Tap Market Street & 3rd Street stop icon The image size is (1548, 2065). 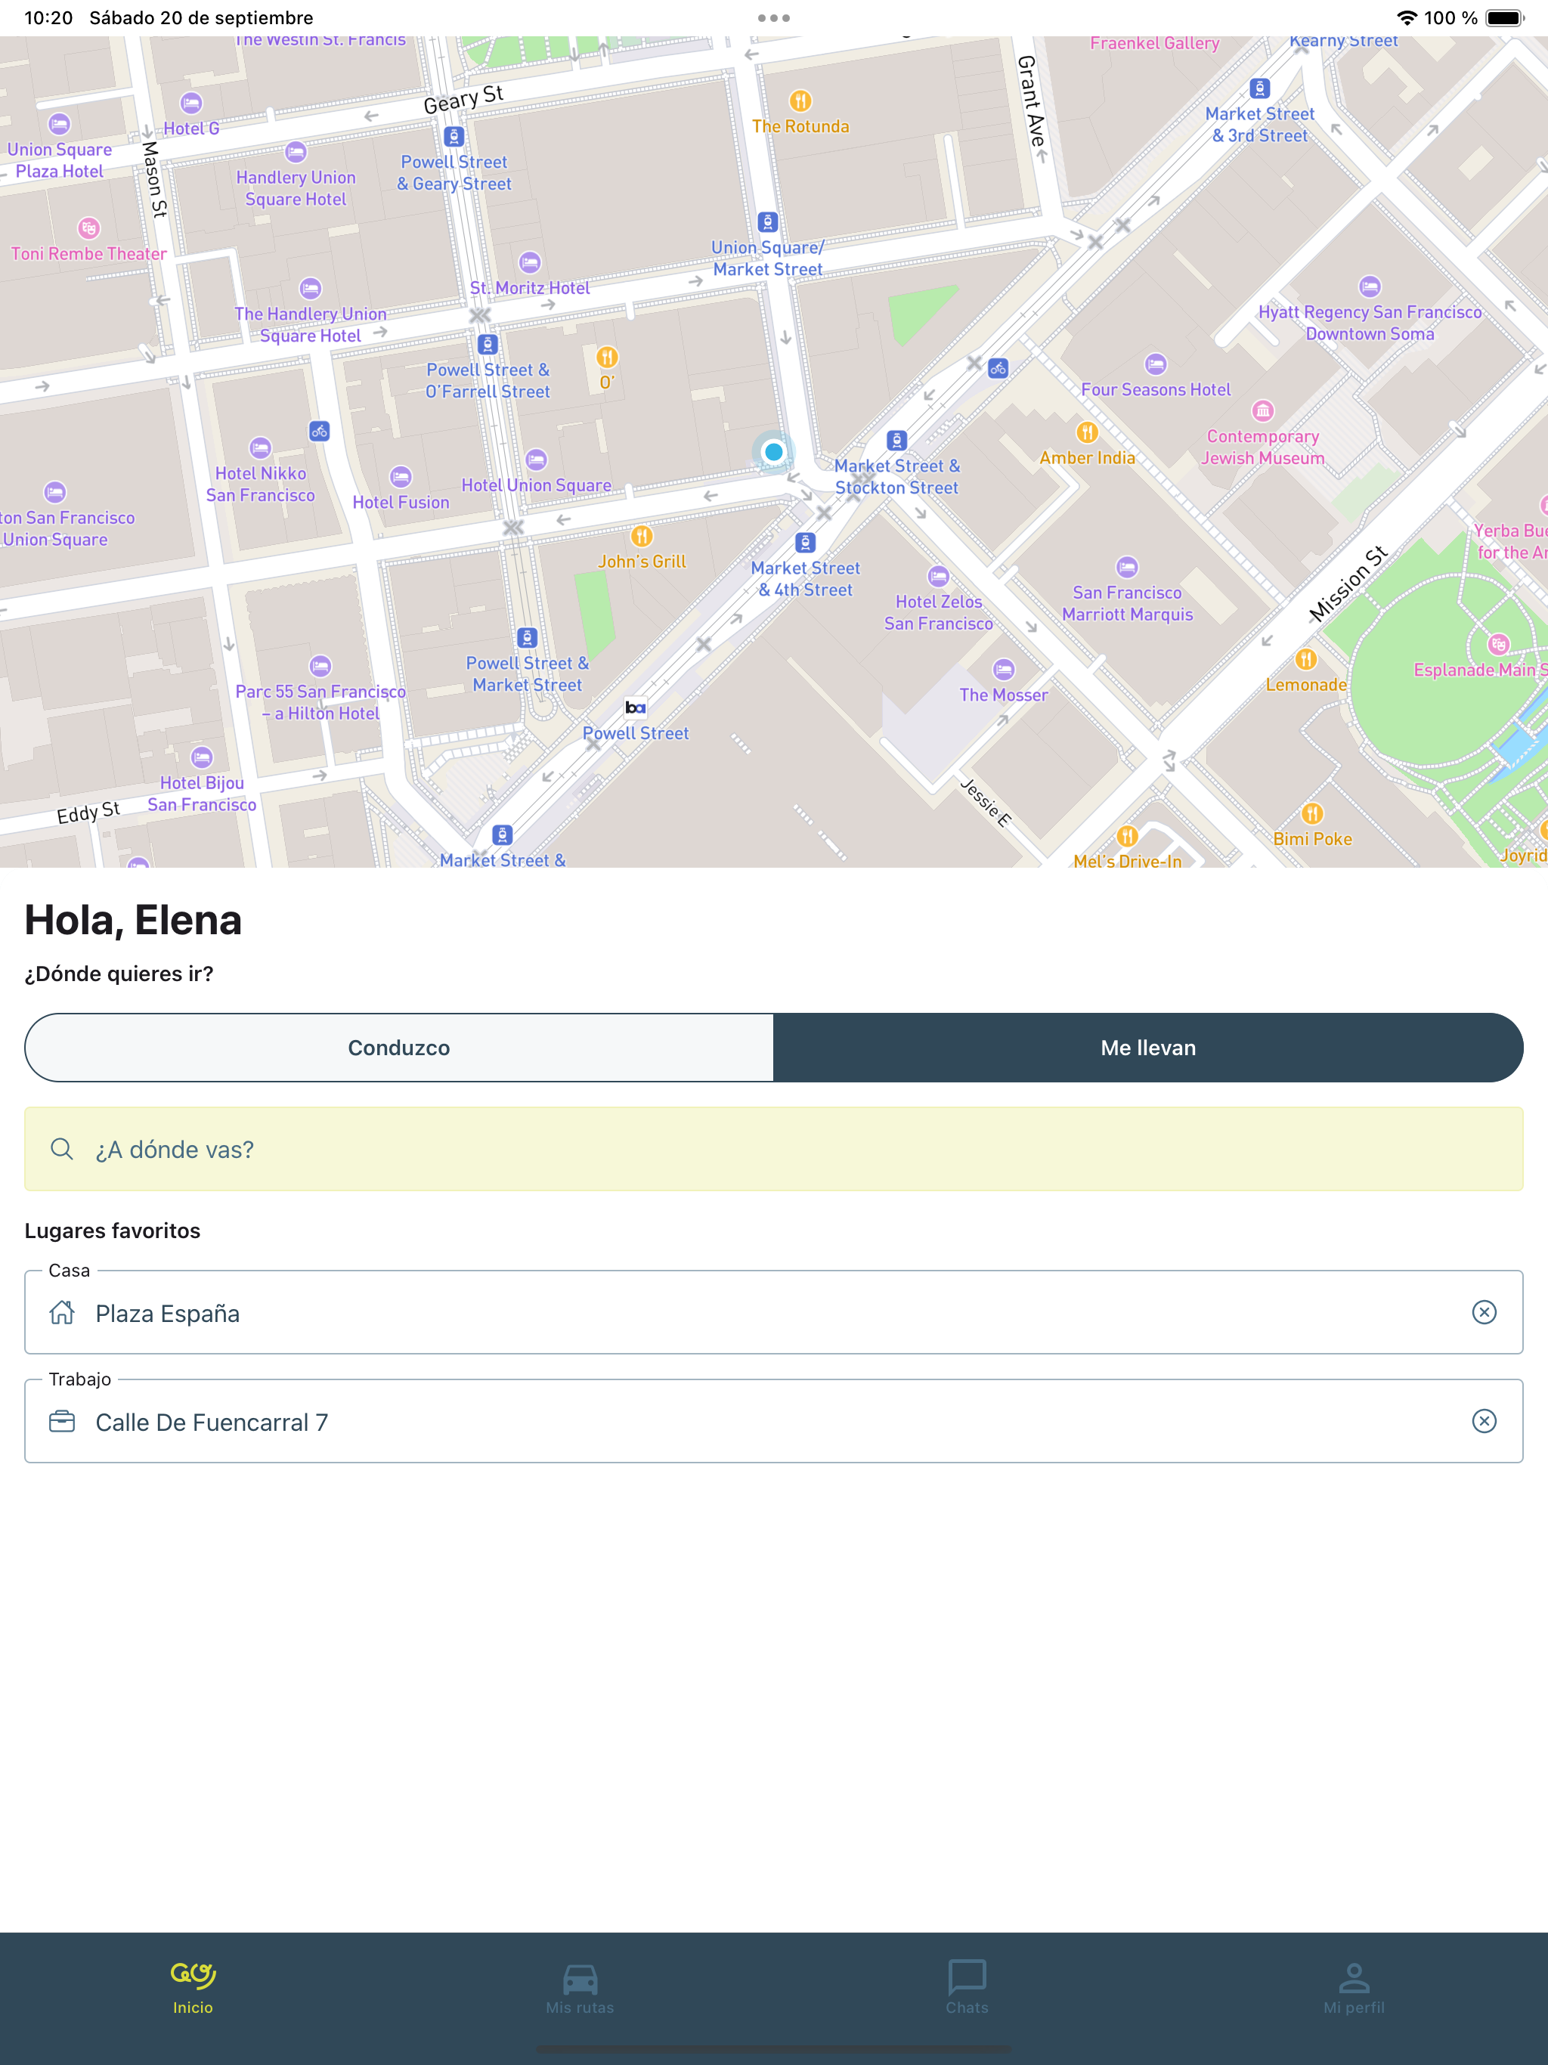coord(1259,88)
